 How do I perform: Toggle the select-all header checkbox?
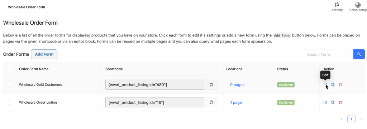pyautogui.click(x=9, y=69)
